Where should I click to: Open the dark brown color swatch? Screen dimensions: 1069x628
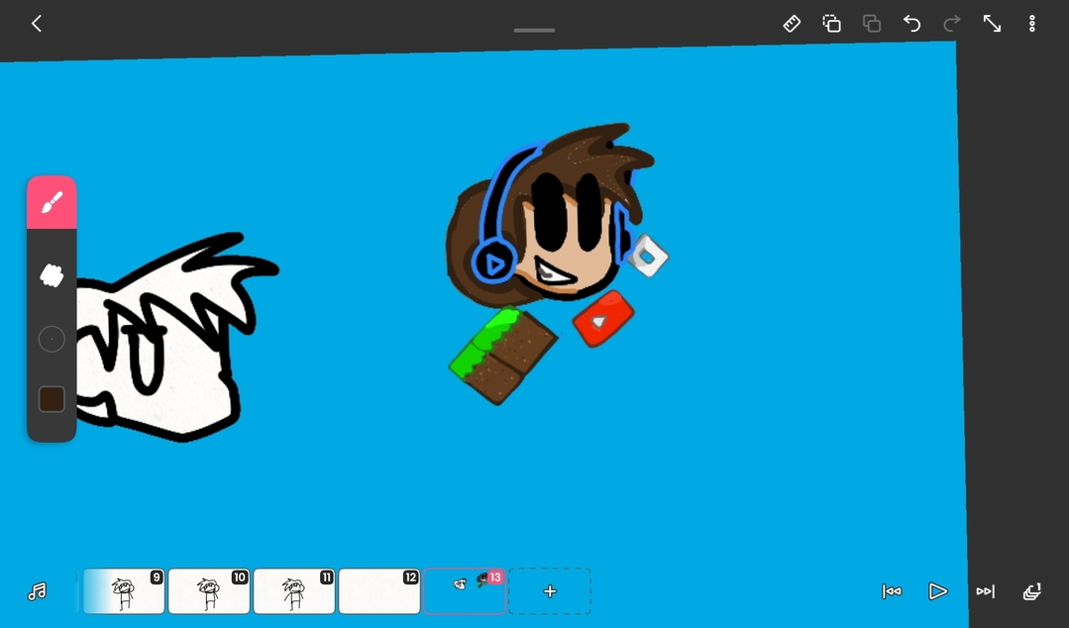click(x=52, y=399)
